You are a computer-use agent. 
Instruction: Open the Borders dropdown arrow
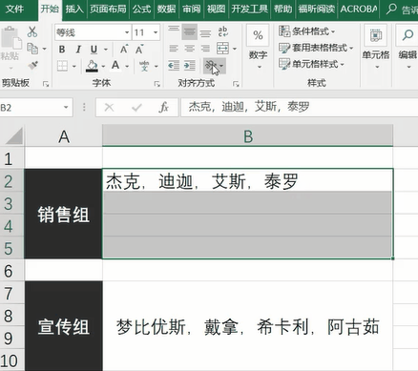pyautogui.click(x=74, y=66)
